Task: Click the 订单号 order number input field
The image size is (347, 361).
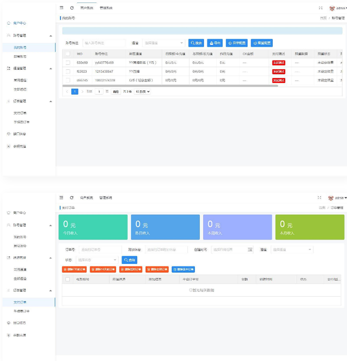Action: point(101,249)
